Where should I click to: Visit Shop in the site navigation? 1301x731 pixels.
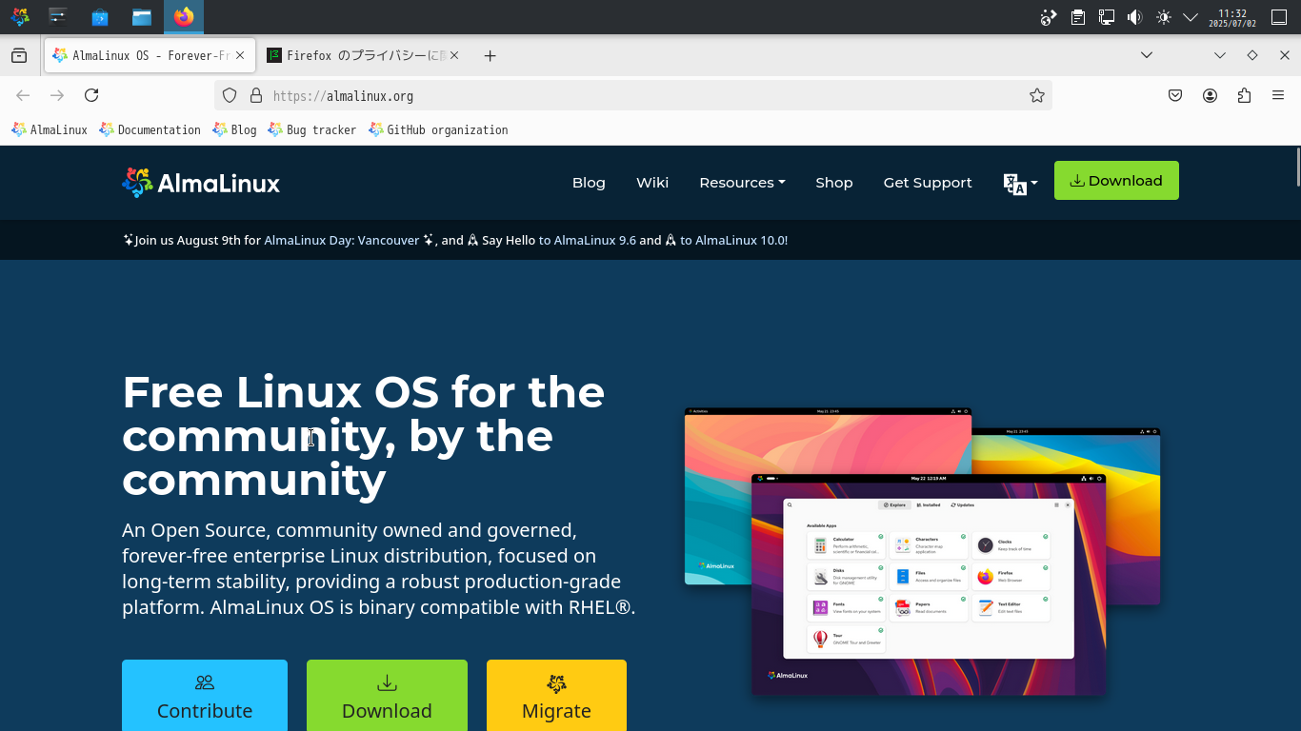pos(834,183)
